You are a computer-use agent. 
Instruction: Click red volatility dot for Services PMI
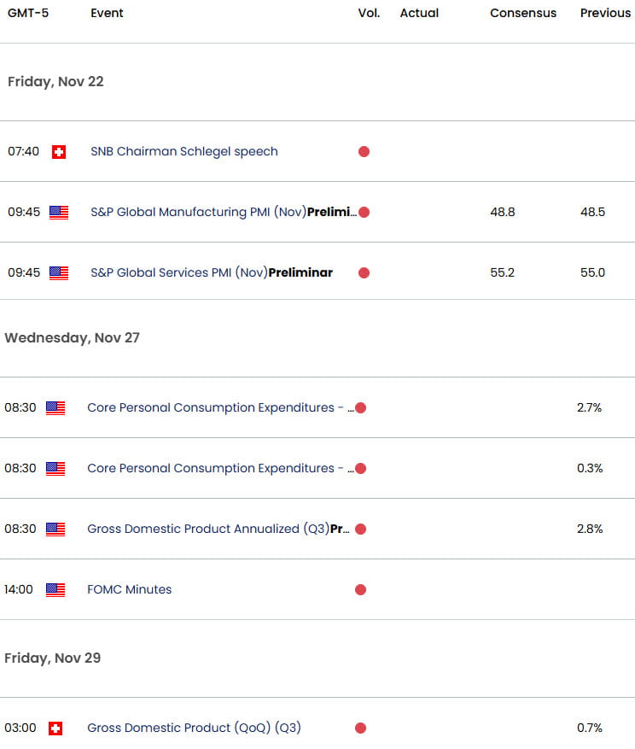[364, 272]
